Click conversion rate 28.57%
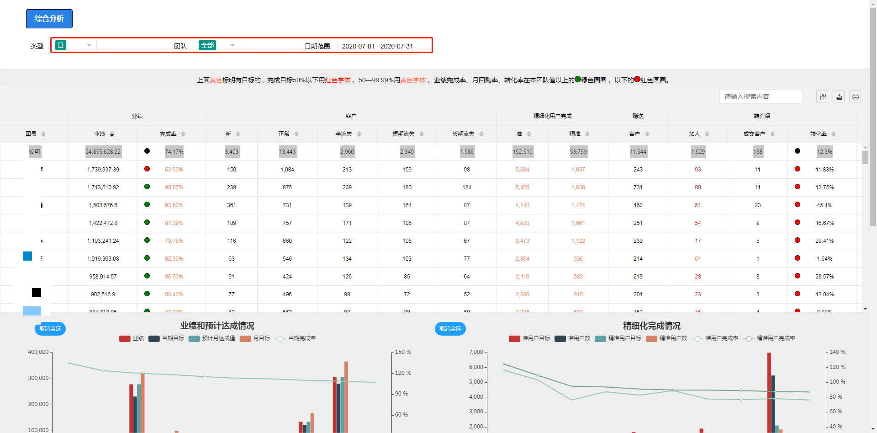Image resolution: width=877 pixels, height=433 pixels. 824,277
